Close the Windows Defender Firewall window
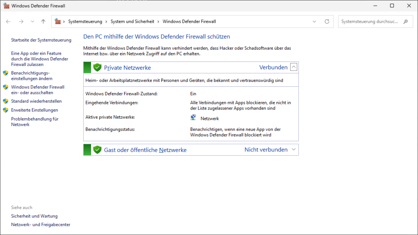Image resolution: width=418 pixels, height=235 pixels. [x=409, y=6]
